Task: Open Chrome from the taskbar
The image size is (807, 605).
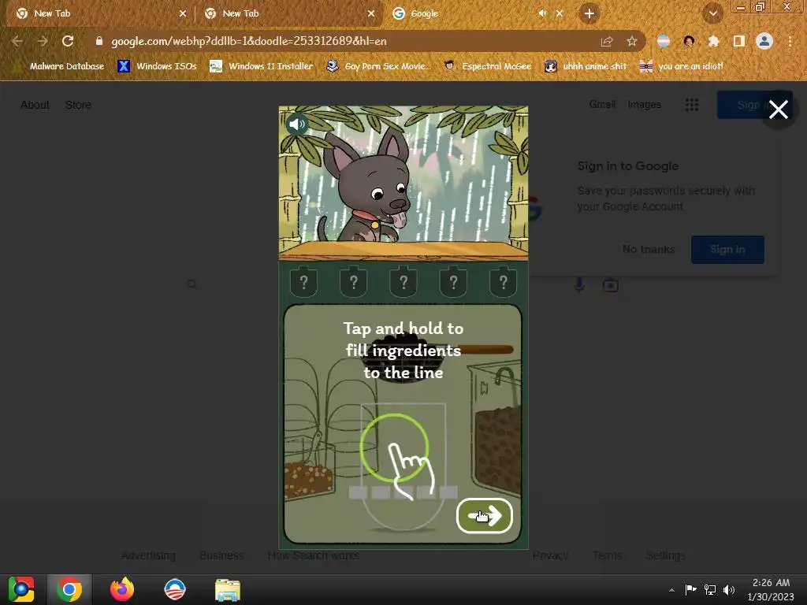Action: [x=69, y=589]
